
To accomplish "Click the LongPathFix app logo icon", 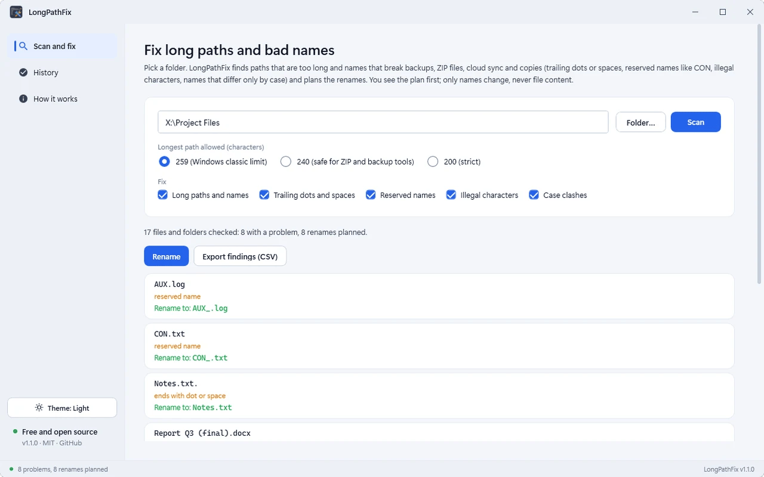I will point(16,12).
